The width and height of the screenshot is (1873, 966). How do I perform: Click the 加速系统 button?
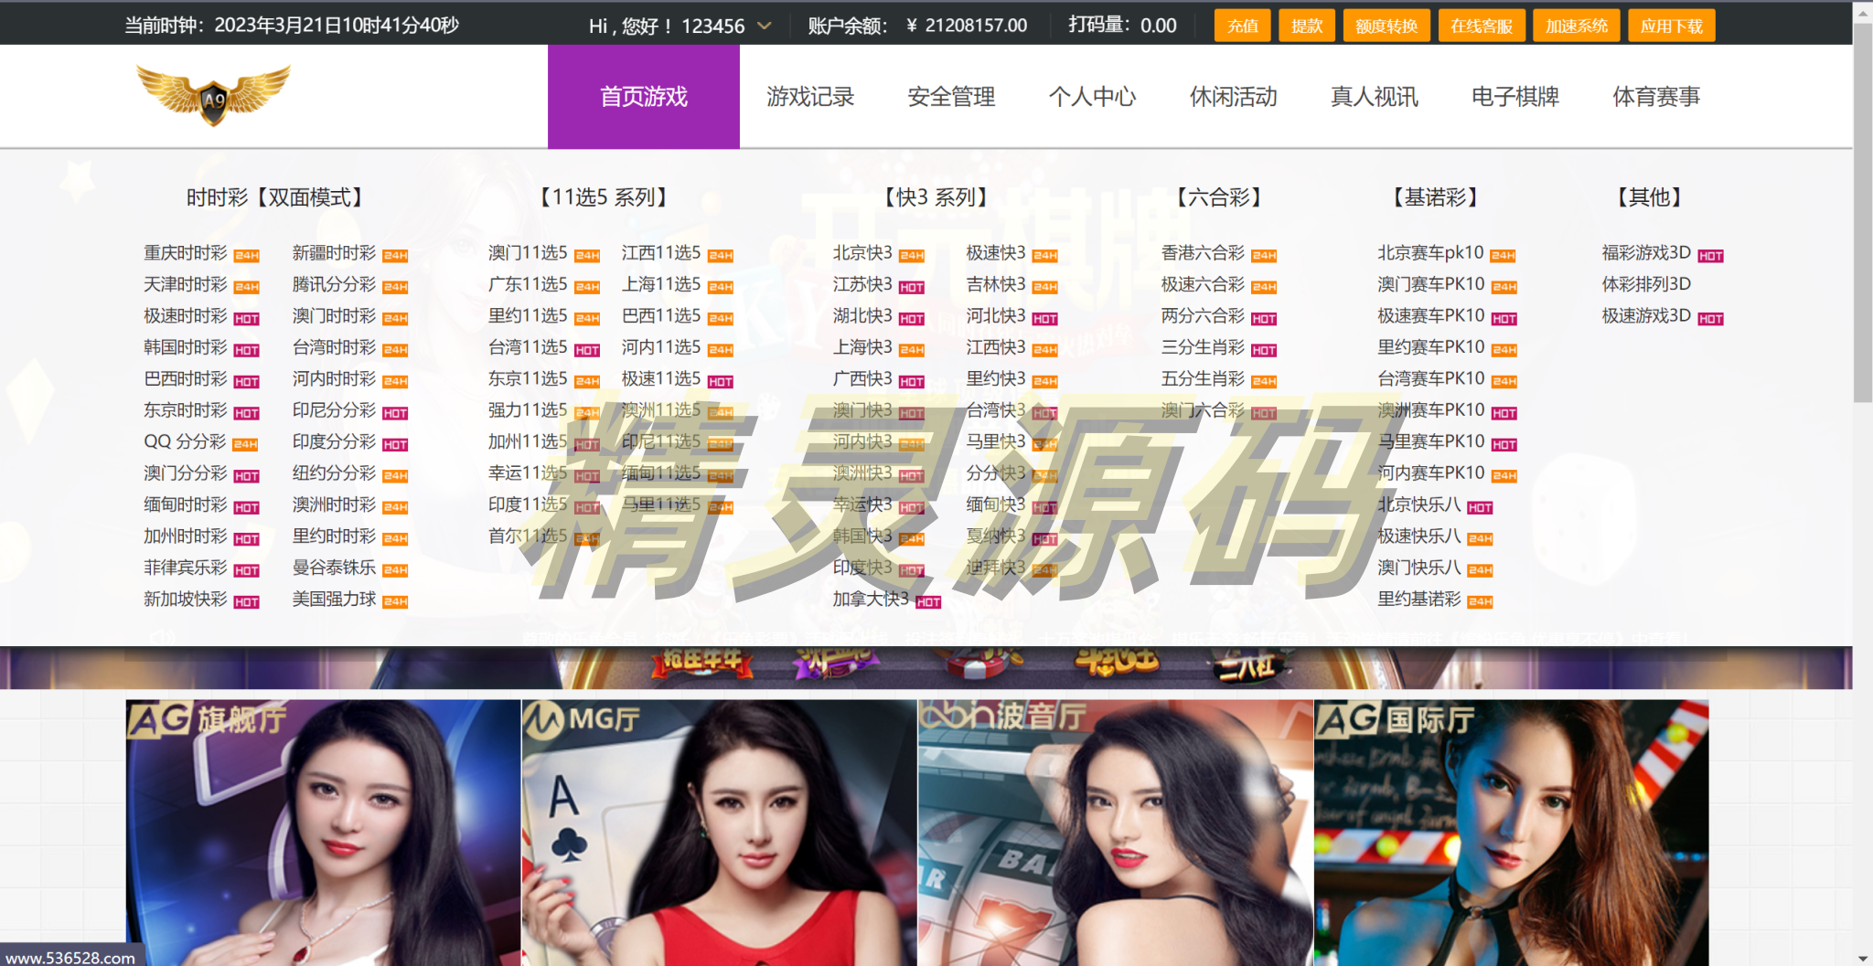[x=1577, y=26]
